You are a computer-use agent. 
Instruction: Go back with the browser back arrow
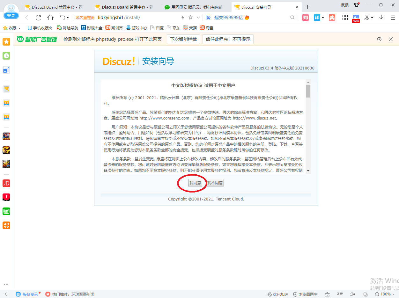[27, 18]
